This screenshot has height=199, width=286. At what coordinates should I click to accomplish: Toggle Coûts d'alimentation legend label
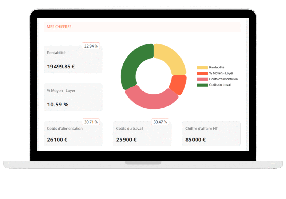pos(223,79)
